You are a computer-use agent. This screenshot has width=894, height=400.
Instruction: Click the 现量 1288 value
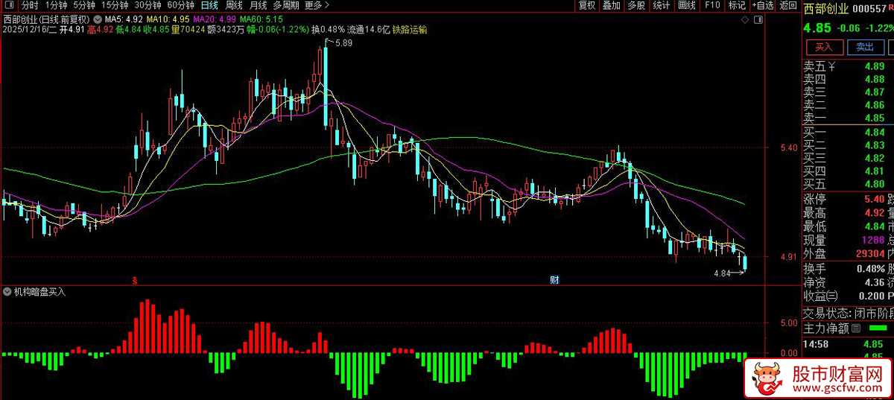point(873,240)
